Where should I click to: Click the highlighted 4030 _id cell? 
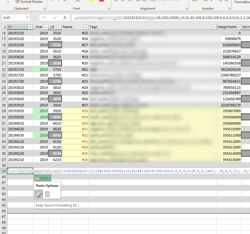click(x=55, y=135)
